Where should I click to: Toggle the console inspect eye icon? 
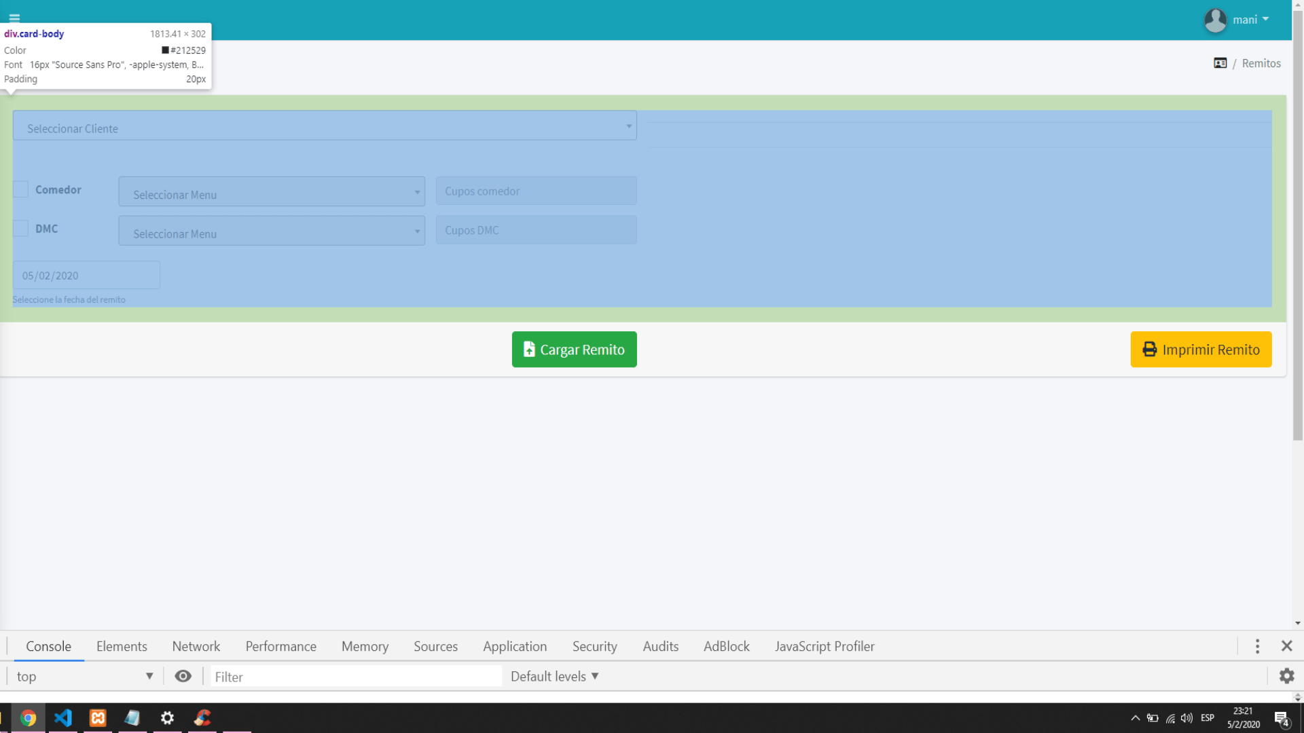pyautogui.click(x=183, y=676)
